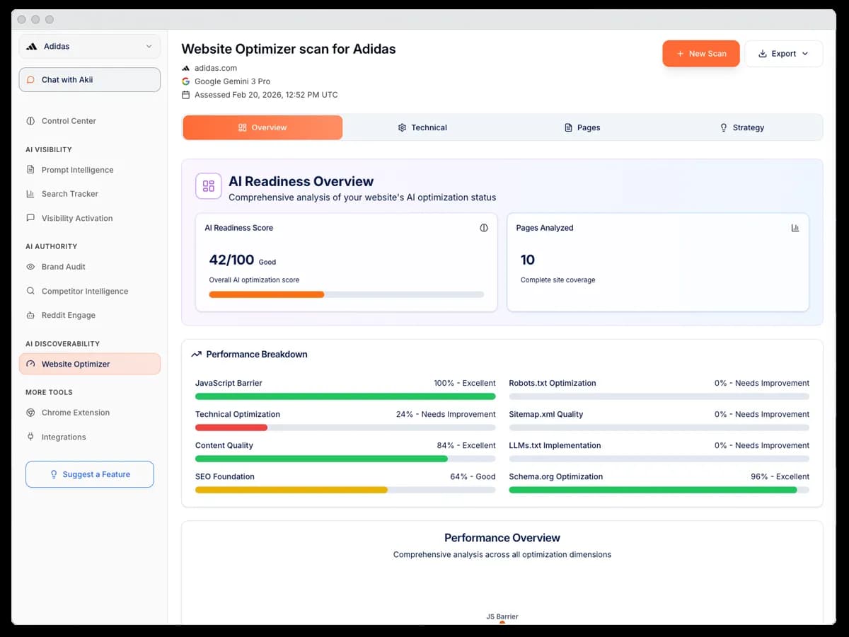Open the Control Center
849x637 pixels.
[67, 121]
